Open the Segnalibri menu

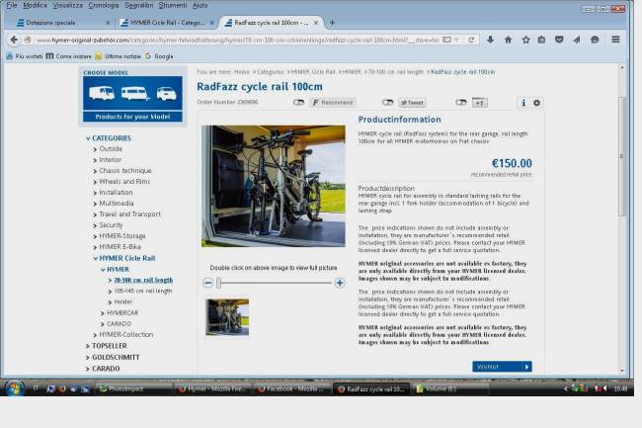pos(138,5)
